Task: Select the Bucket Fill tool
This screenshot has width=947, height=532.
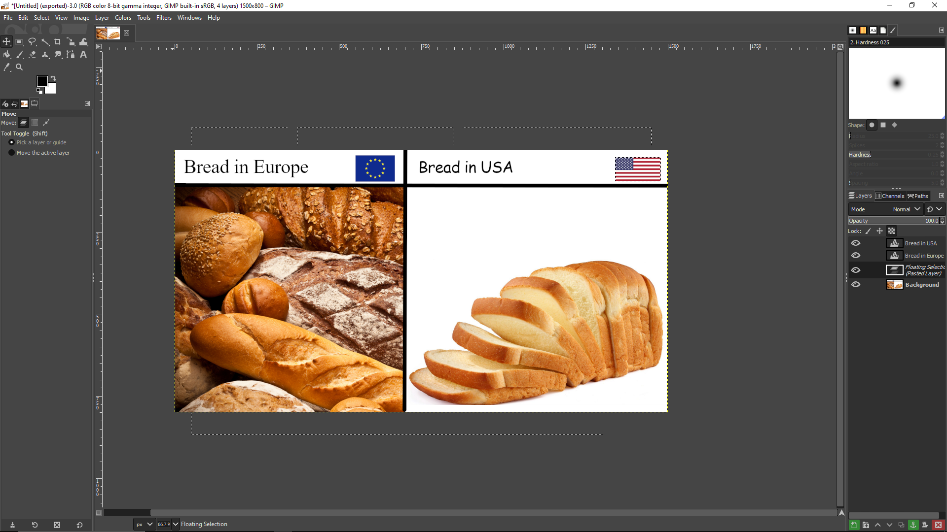Action: pyautogui.click(x=6, y=55)
